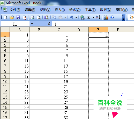
Task: Undo the last action with the arrow icon
Action: (72, 17)
